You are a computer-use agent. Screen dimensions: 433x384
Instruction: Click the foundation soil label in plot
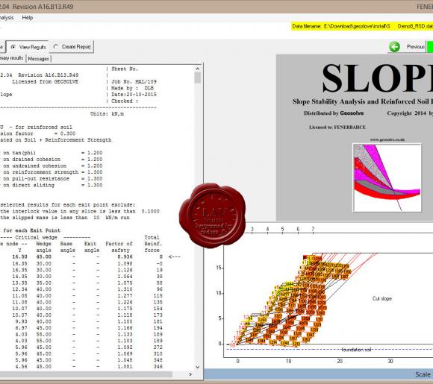pyautogui.click(x=356, y=350)
